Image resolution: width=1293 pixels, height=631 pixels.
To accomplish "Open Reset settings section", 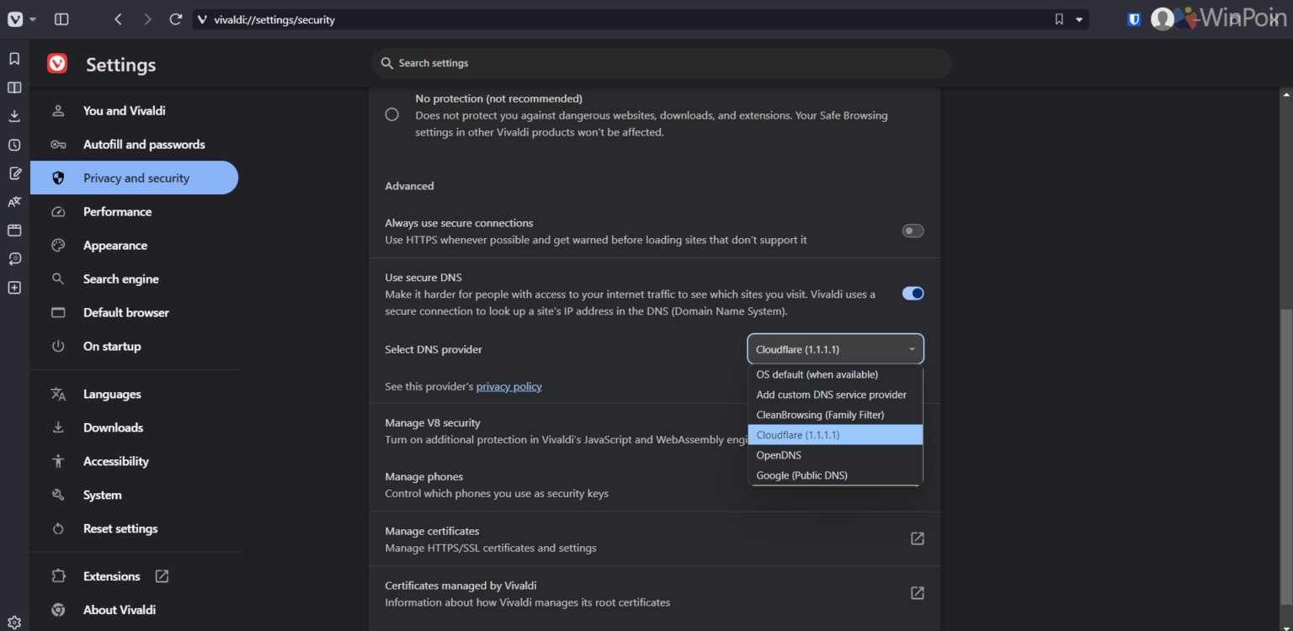I will point(135,529).
